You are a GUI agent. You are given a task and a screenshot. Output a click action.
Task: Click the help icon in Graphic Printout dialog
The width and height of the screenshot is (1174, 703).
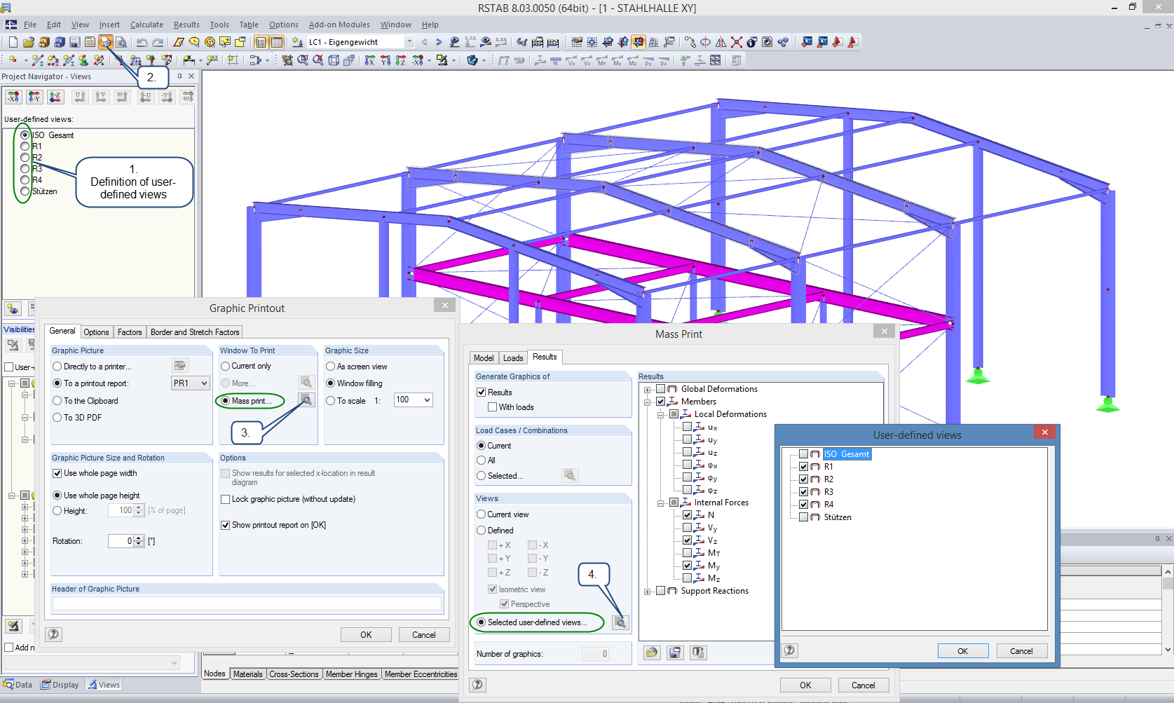click(53, 634)
